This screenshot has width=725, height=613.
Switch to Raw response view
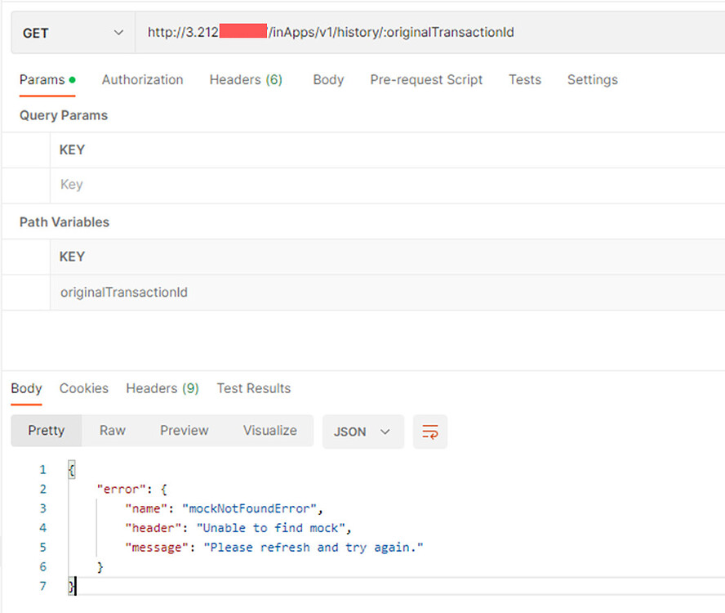tap(113, 430)
